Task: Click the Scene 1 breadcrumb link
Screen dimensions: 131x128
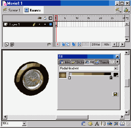Action: (12, 10)
